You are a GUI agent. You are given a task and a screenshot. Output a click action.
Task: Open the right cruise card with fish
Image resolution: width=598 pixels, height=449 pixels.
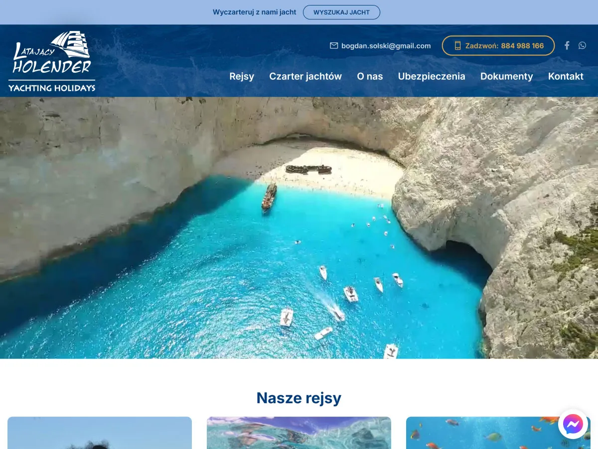[x=478, y=433]
